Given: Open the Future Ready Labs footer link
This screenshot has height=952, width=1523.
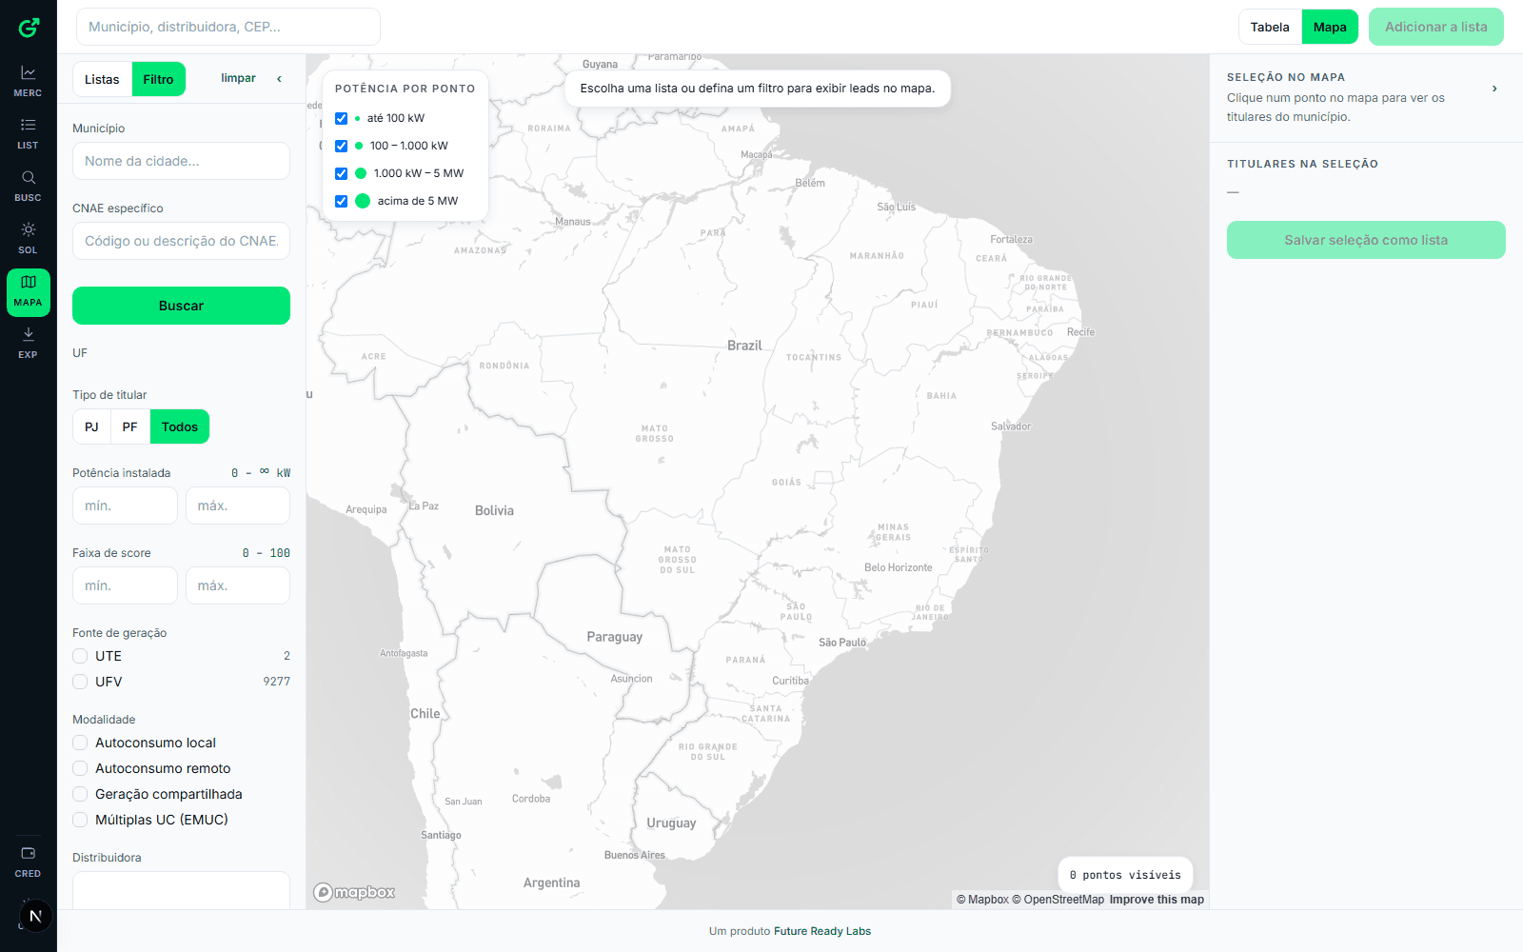Looking at the screenshot, I should [822, 931].
